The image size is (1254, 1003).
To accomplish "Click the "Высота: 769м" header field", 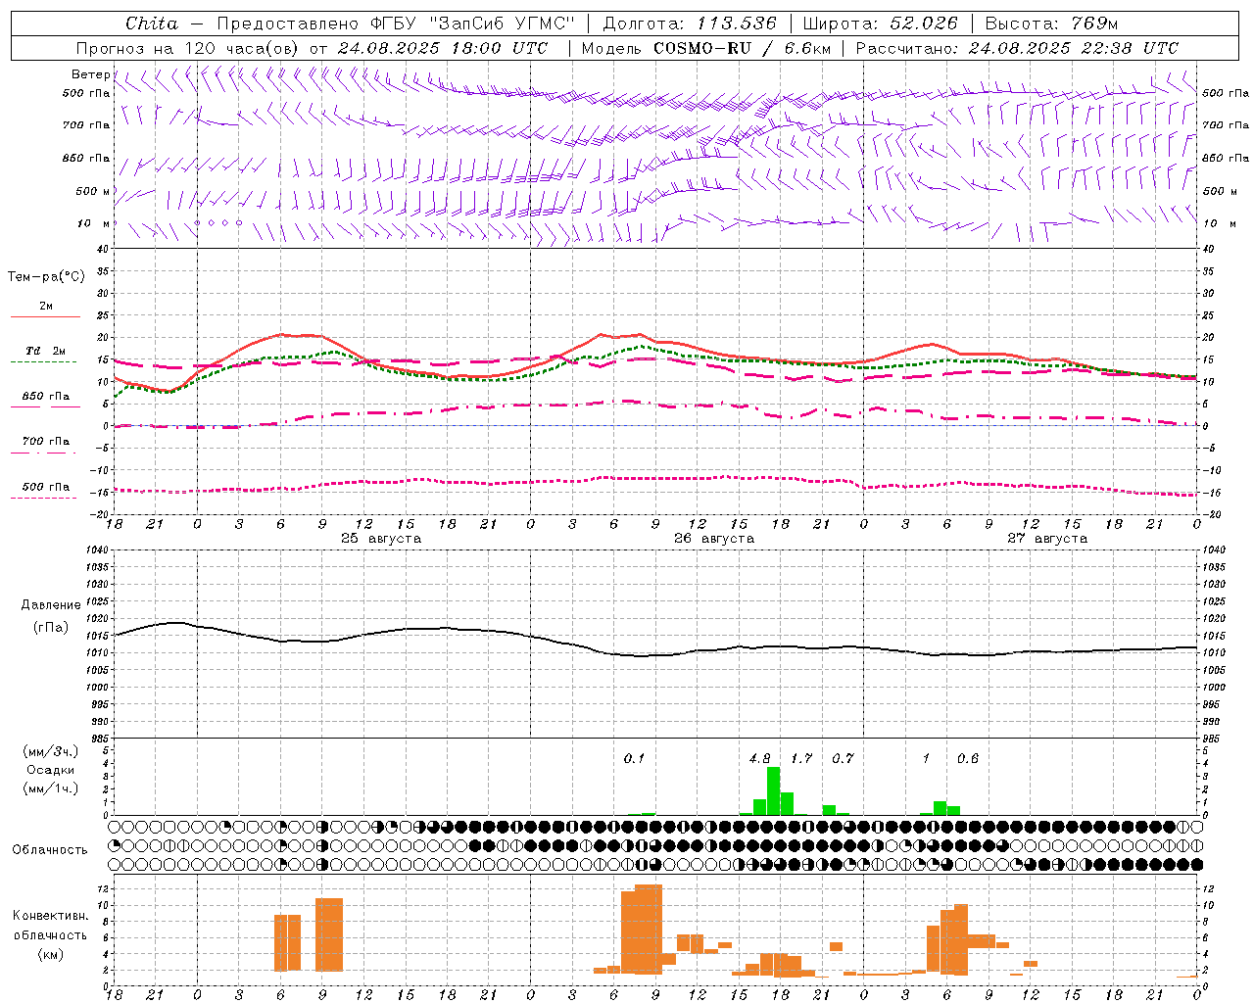I will (1051, 24).
